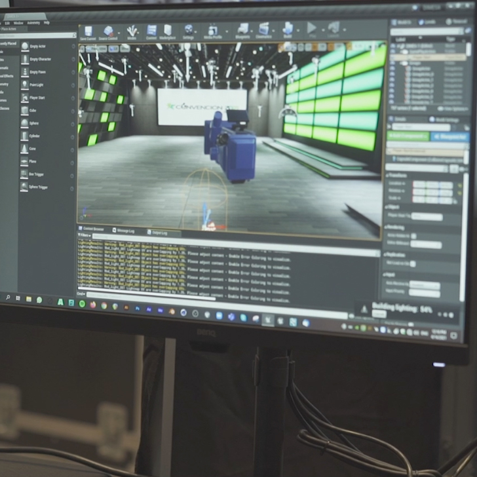This screenshot has height=477, width=477.
Task: Open the Cinematics dropdown arrow
Action: click(273, 30)
